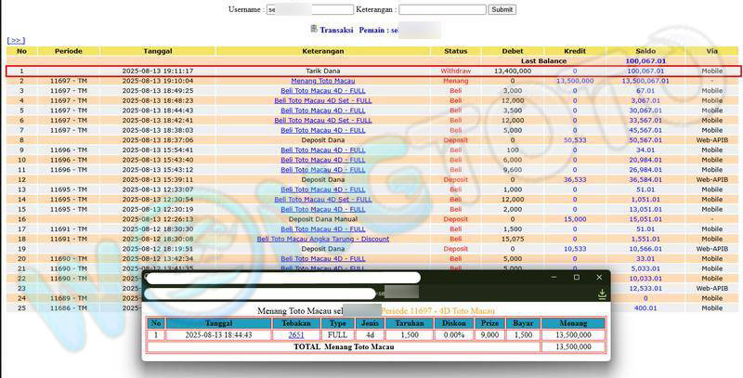The width and height of the screenshot is (743, 378).
Task: Select the Tarik Dana withdraw row
Action: click(x=322, y=71)
